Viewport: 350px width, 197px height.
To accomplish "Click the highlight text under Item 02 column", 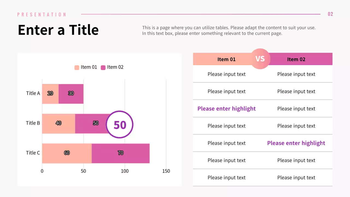I will point(296,143).
